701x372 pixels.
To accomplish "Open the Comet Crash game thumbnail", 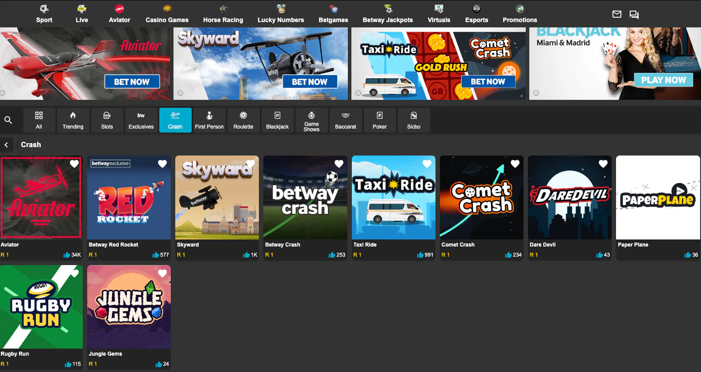I will pyautogui.click(x=481, y=197).
